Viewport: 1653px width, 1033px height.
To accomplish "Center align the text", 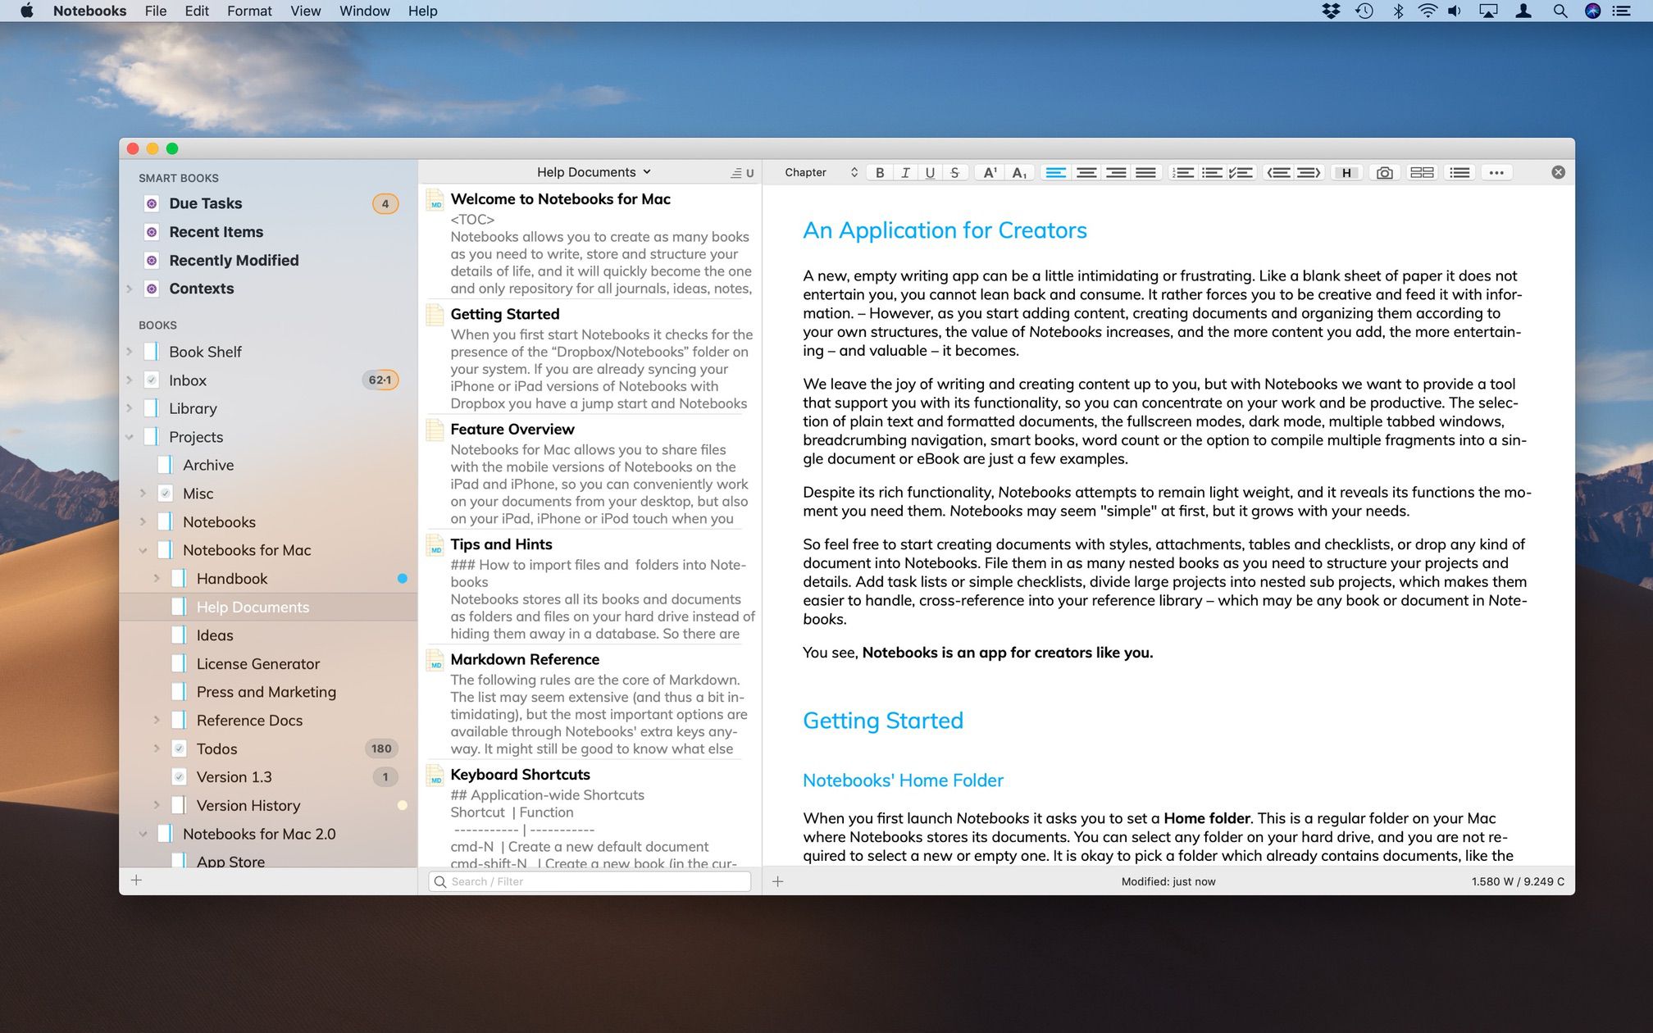I will pyautogui.click(x=1086, y=172).
